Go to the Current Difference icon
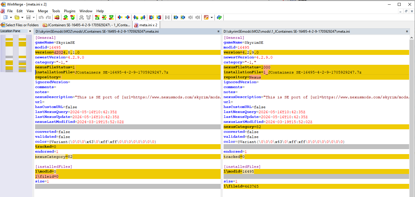Screen dimensions: 415x197 click(104, 18)
